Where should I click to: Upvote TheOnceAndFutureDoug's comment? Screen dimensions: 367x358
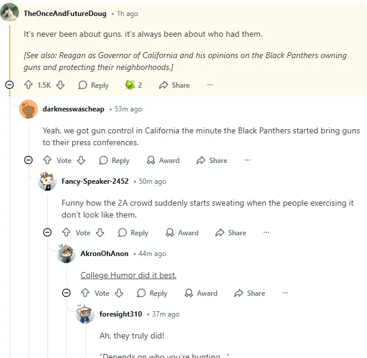coord(28,85)
